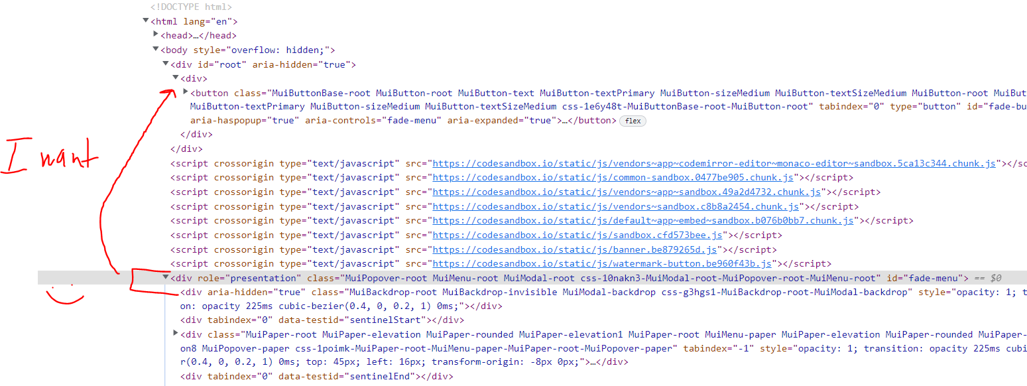Expand the head element node

click(x=155, y=35)
